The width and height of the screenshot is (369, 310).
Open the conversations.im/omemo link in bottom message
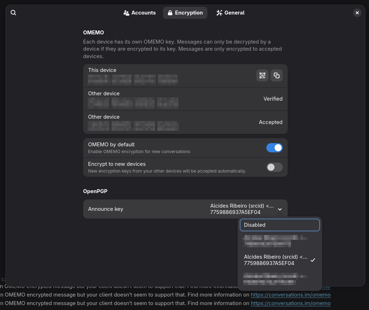291,303
